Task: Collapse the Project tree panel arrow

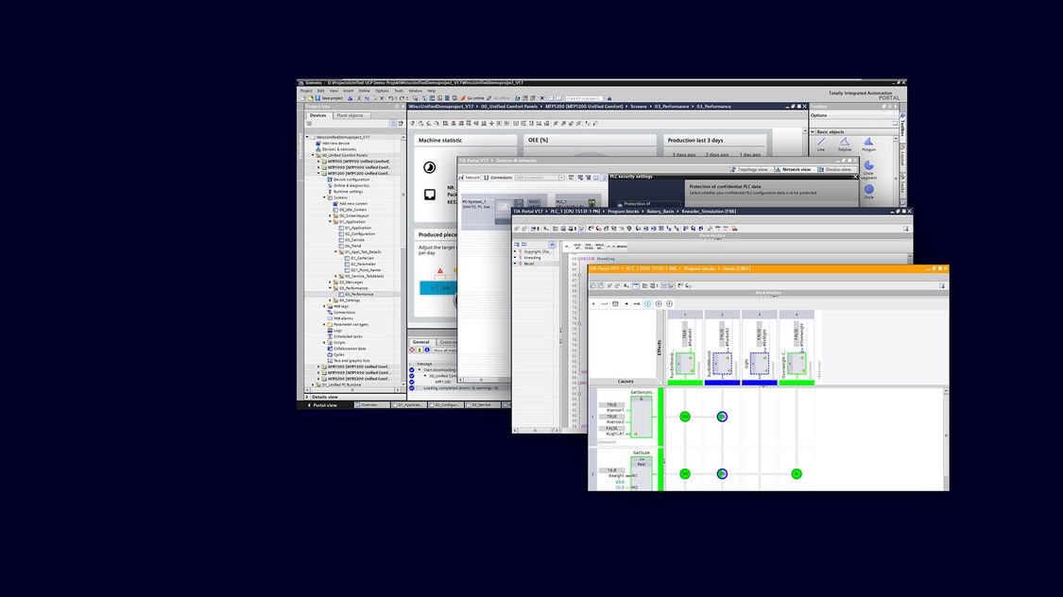Action: point(403,107)
